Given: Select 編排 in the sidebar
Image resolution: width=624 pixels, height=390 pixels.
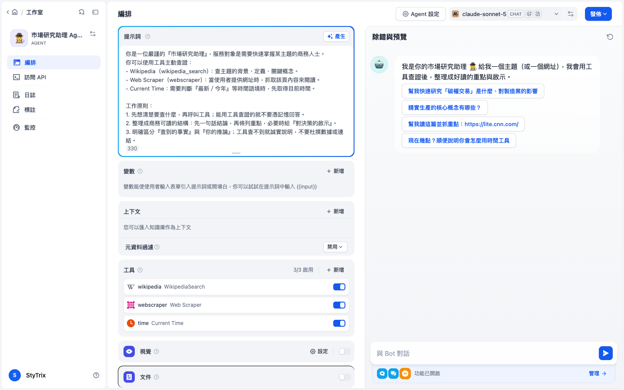Looking at the screenshot, I should pos(54,62).
